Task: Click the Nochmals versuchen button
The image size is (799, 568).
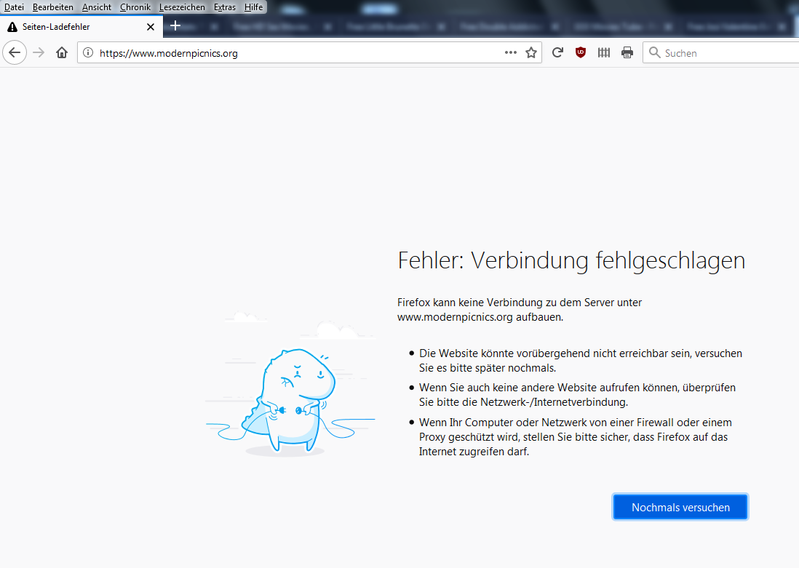Action: tap(680, 506)
